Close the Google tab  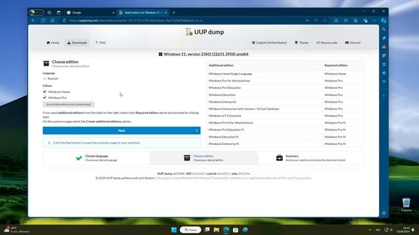(113, 12)
